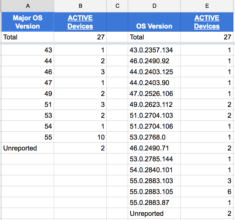
Task: Click the cell with version 55.0.2883.105
Action: pyautogui.click(x=154, y=192)
